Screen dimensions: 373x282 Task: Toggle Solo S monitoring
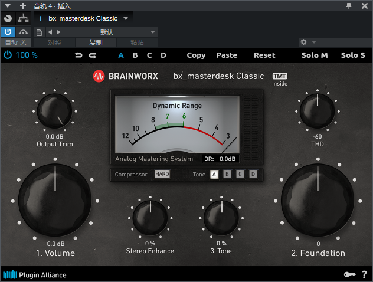tap(353, 55)
